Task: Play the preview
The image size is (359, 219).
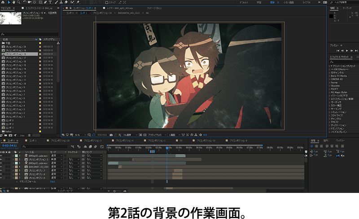Action: tap(347, 51)
